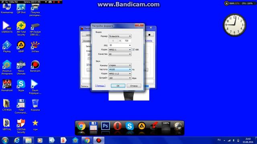Open the Daum Potplayer desktop shortcut
This screenshot has height=144, width=257.
click(x=35, y=87)
